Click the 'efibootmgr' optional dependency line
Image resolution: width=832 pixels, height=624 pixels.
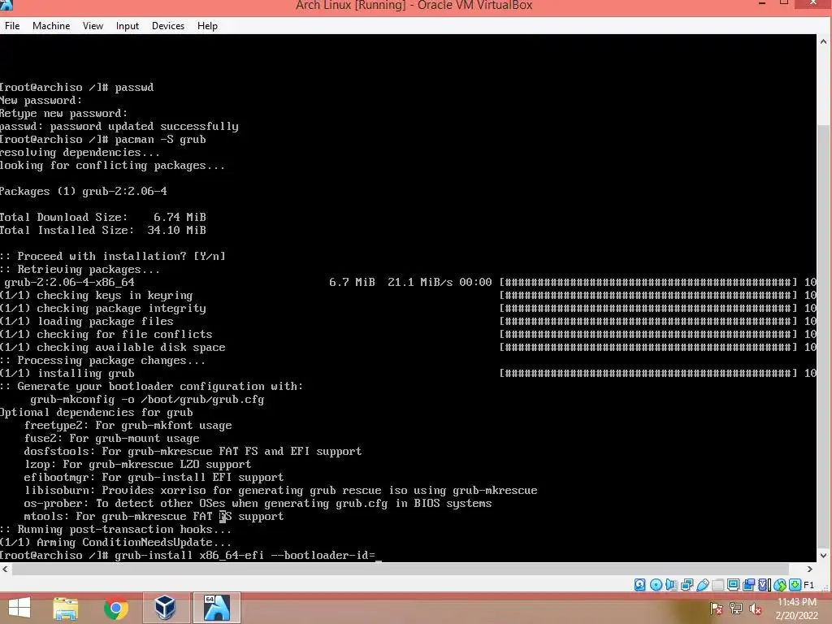154,478
